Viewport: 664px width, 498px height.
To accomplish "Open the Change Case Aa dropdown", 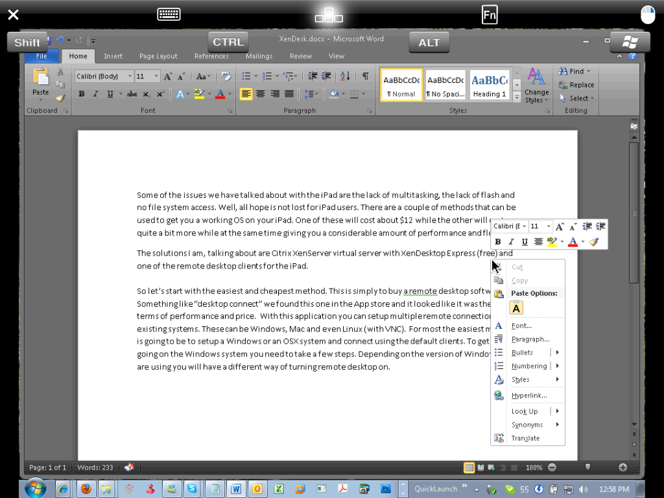I will click(x=203, y=77).
